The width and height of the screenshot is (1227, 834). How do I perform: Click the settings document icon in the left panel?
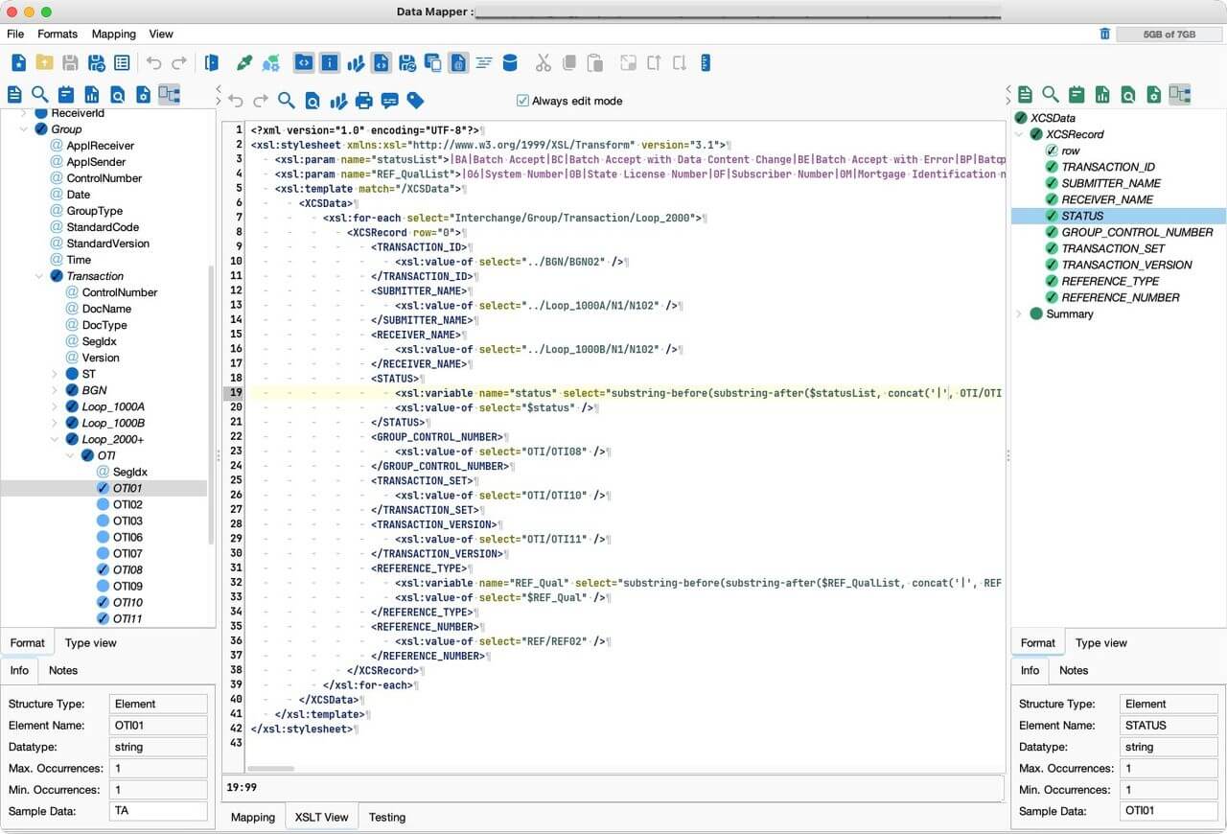click(x=143, y=94)
